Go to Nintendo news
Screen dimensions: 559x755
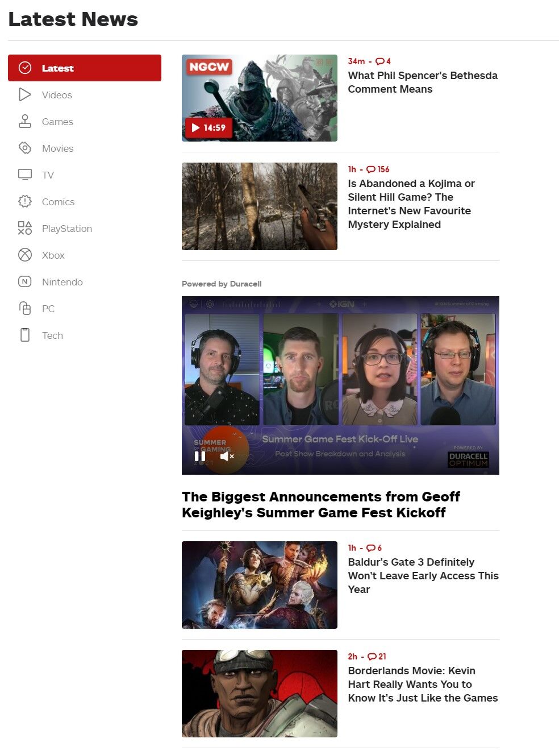point(62,282)
